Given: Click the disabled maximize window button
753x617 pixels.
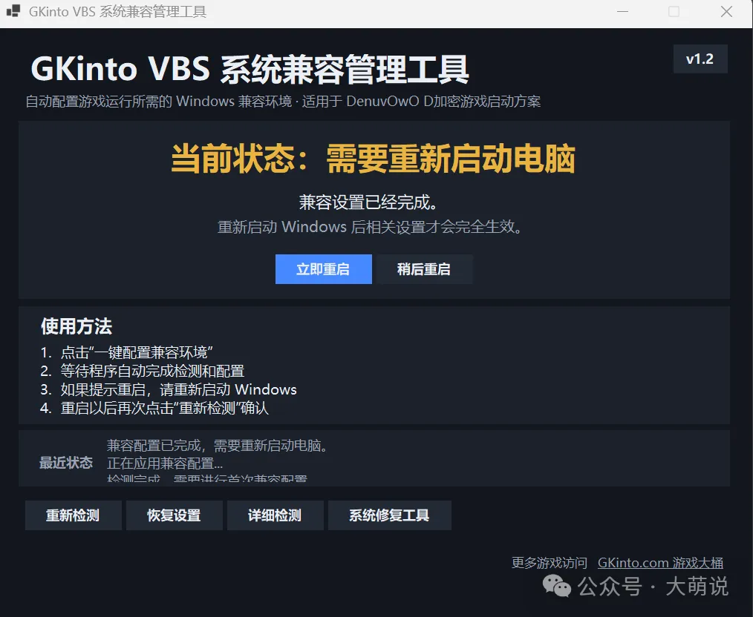Looking at the screenshot, I should click(674, 12).
